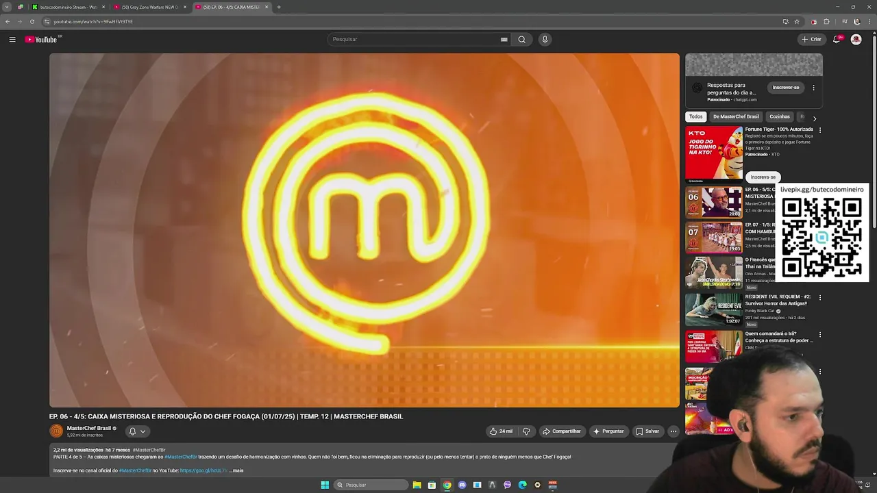The width and height of the screenshot is (877, 493).
Task: Open options menu for chatgpt.com ad
Action: pos(813,88)
